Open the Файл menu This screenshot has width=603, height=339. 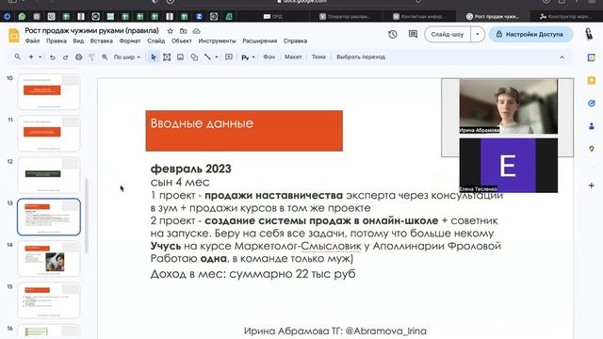pyautogui.click(x=32, y=40)
